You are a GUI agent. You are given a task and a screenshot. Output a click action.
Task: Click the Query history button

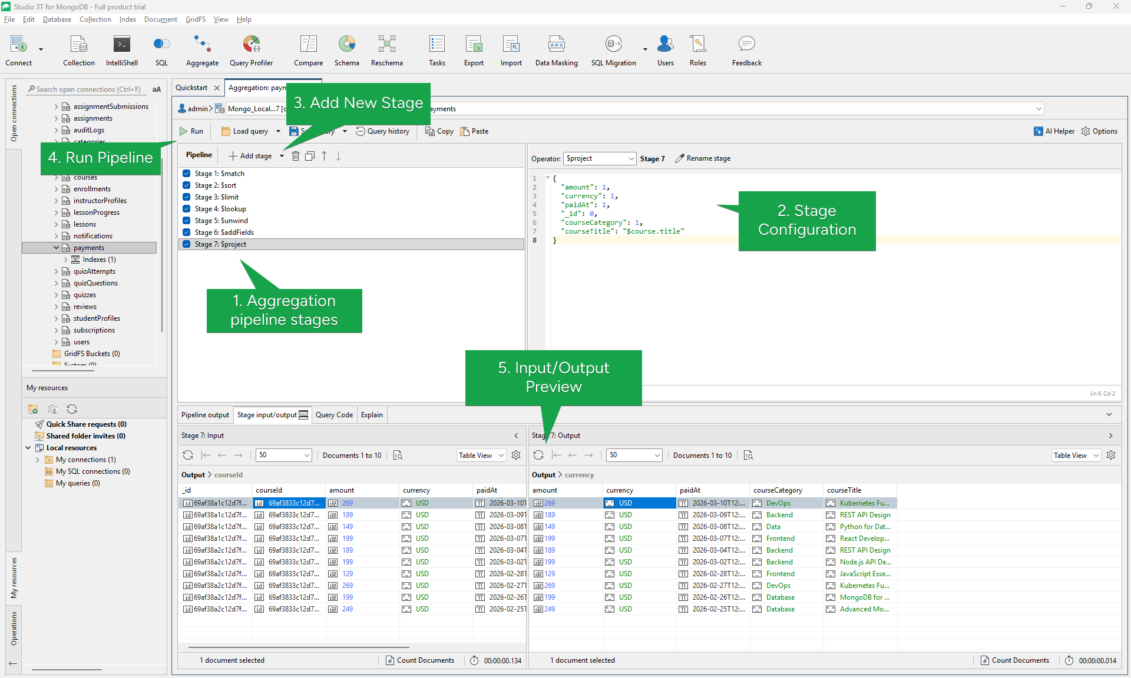[382, 131]
